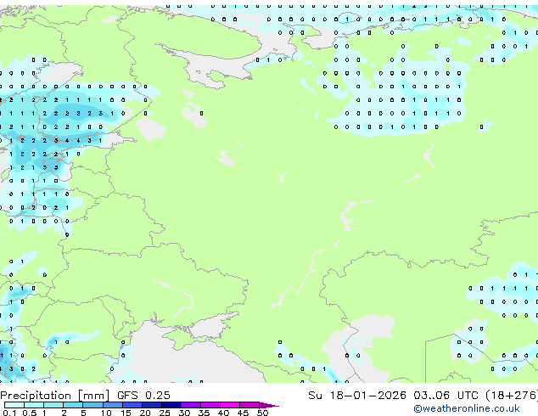
Task: Click the '(18+276)' forecast run text
Action: (x=511, y=396)
